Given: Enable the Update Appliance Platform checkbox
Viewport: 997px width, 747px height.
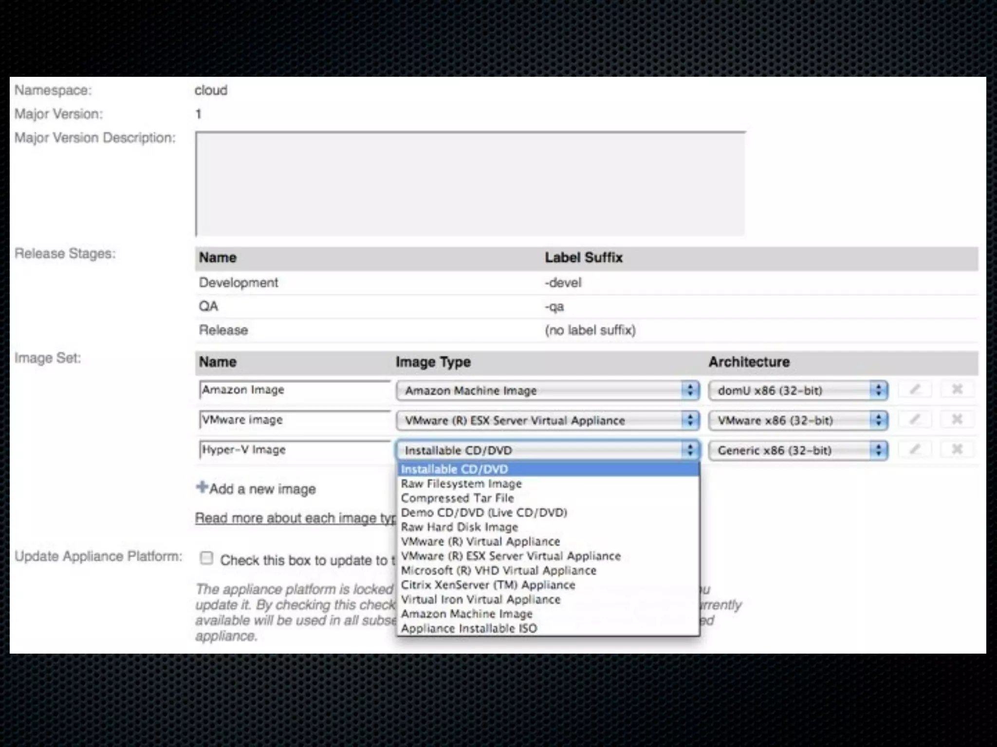Looking at the screenshot, I should [x=206, y=558].
